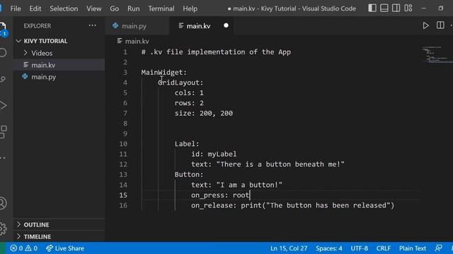Image resolution: width=453 pixels, height=254 pixels.
Task: Click the on_release print statement line
Action: (x=292, y=205)
